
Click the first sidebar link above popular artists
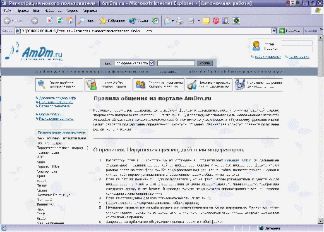57,98
